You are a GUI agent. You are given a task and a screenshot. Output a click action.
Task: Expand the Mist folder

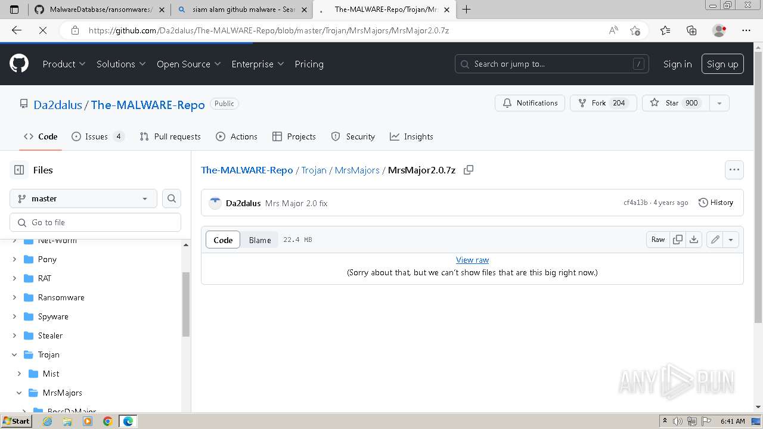point(19,374)
